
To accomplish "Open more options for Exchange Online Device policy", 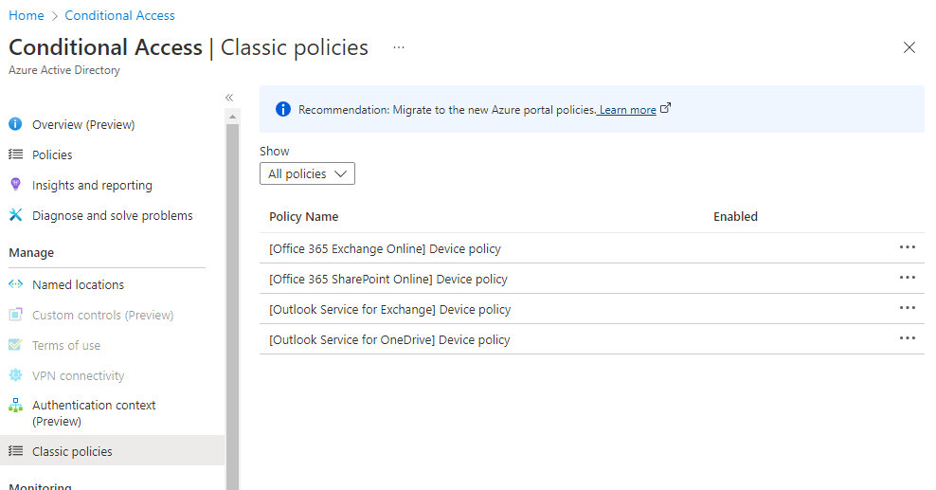I will (907, 247).
